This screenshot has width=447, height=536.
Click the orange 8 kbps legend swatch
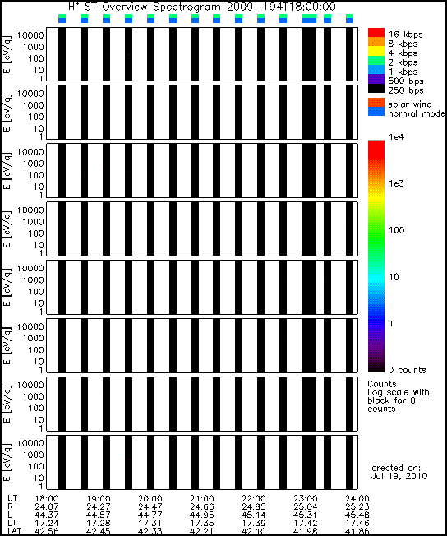point(376,42)
